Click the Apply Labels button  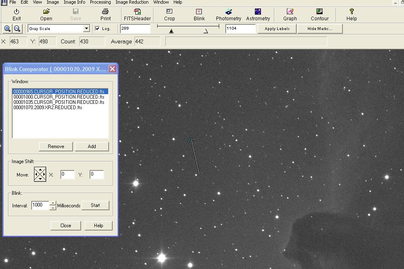click(x=277, y=29)
